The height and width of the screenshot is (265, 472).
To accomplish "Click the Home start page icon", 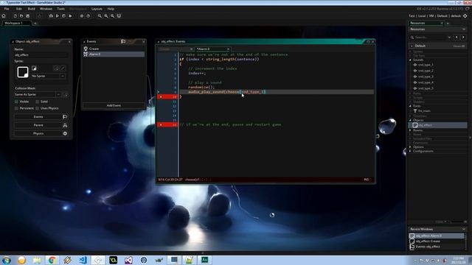I will click(x=4, y=15).
